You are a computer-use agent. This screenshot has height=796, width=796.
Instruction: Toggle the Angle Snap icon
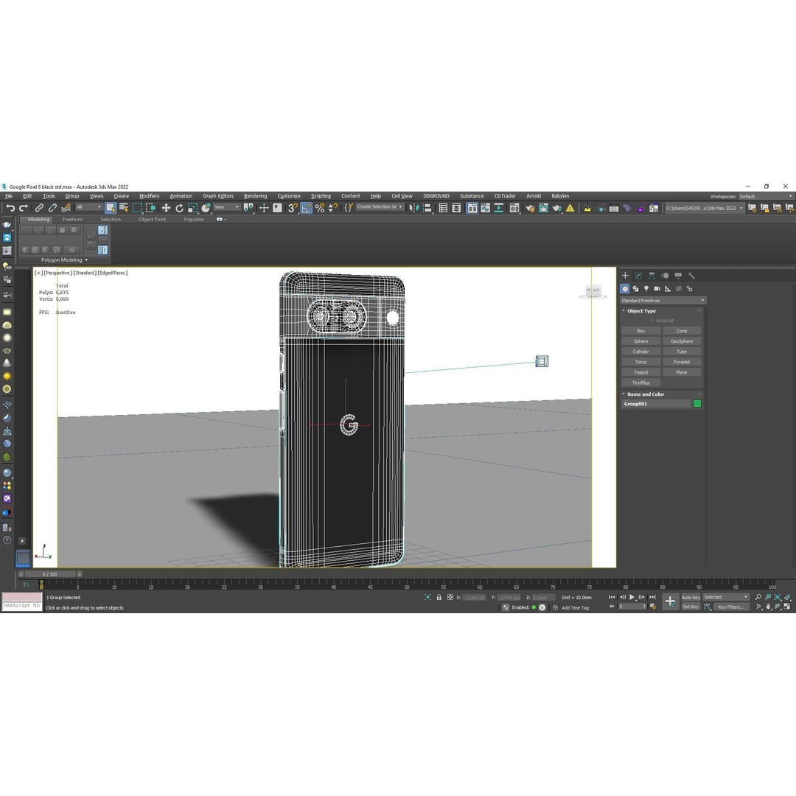coord(306,208)
